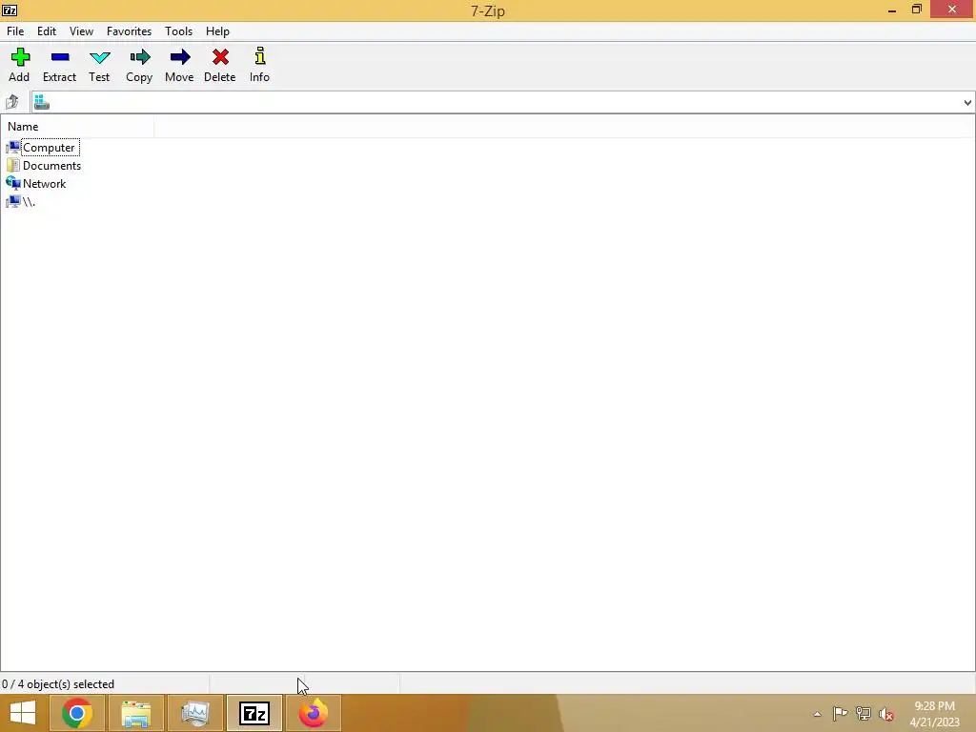Image resolution: width=976 pixels, height=732 pixels.
Task: Run Test from the toolbar
Action: 99,65
